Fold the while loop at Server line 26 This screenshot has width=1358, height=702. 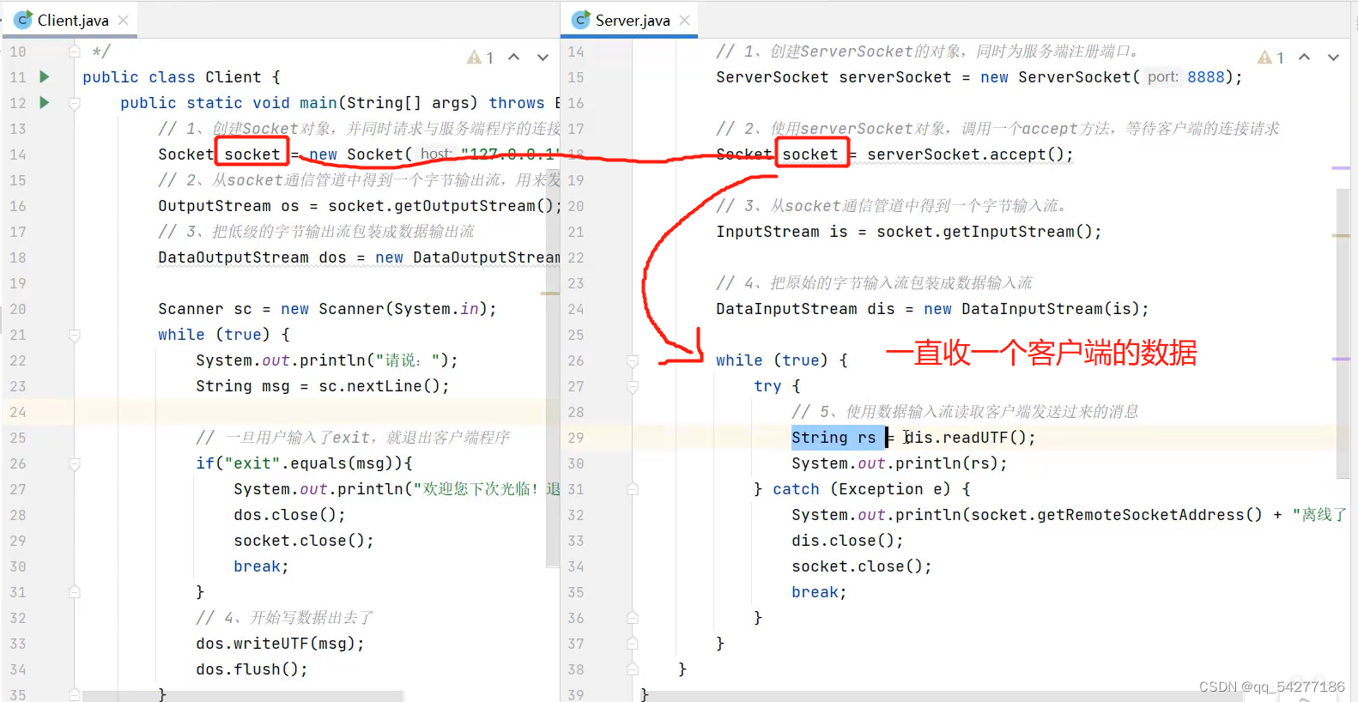(x=633, y=361)
